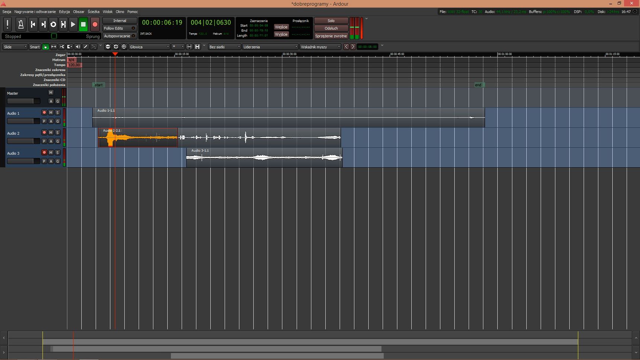Click the MIDI panic exclamation button
Image resolution: width=640 pixels, height=360 pixels.
7,24
